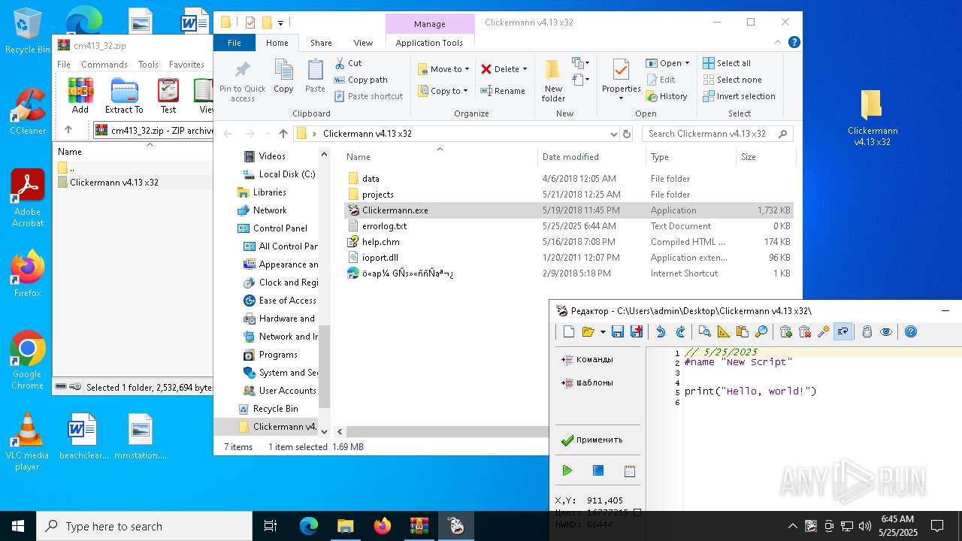Toggle the eye visibility button in editor toolbar
The image size is (962, 541).
(886, 332)
